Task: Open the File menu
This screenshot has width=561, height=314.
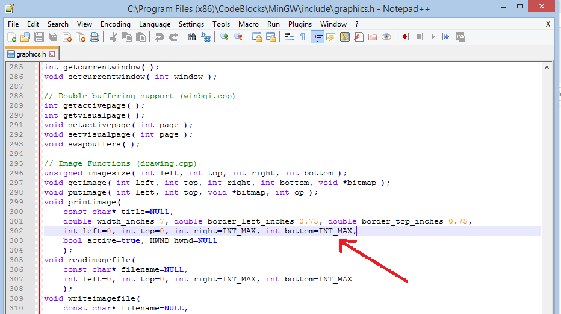Action: pos(13,24)
